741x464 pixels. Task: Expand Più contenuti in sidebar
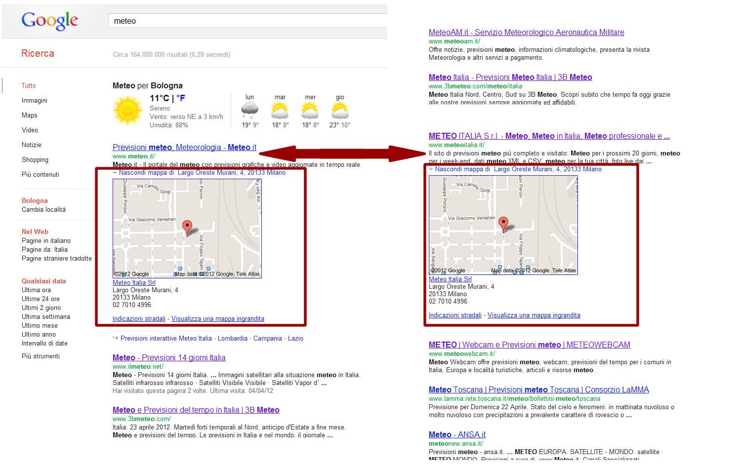pyautogui.click(x=40, y=175)
